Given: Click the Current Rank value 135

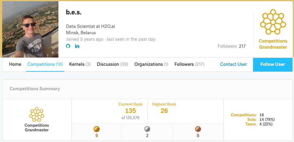Looking at the screenshot, I should [130, 111].
